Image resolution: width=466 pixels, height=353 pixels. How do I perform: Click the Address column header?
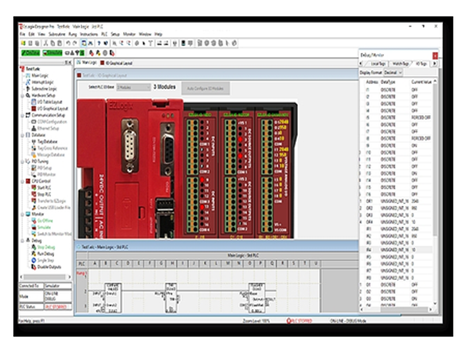click(x=372, y=82)
